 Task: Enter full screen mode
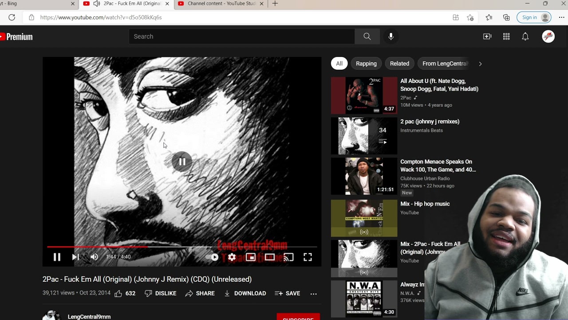point(308,257)
